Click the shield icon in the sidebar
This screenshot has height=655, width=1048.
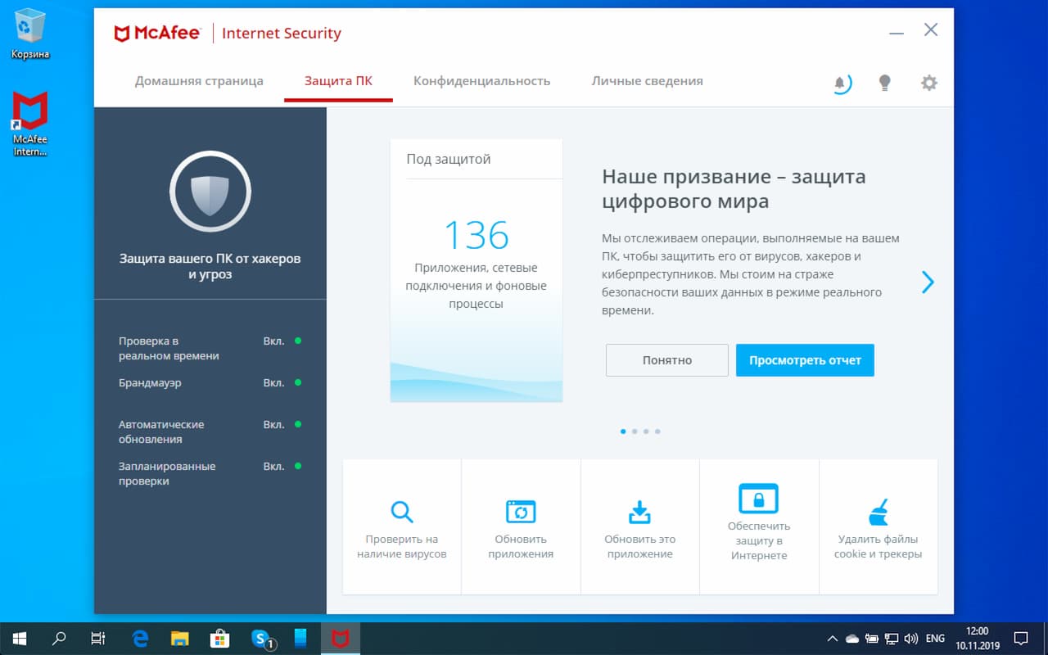[210, 191]
